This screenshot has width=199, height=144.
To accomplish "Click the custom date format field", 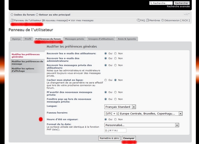I will point(115,131).
